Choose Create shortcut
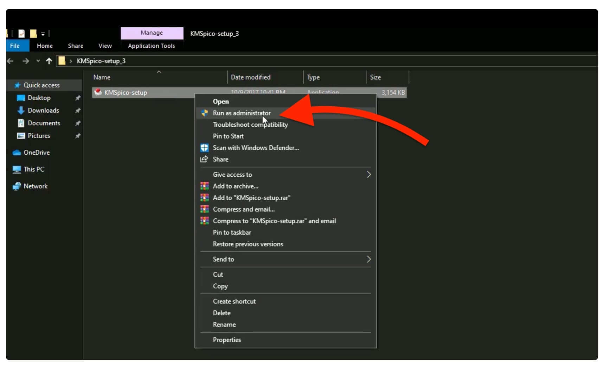Image resolution: width=604 pixels, height=369 pixels. [285, 301]
